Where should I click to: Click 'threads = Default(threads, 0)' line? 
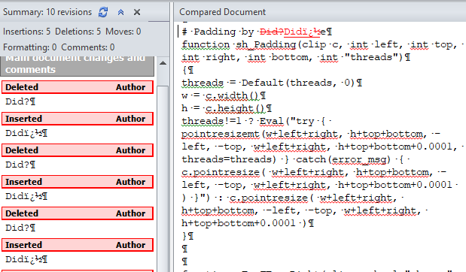[268, 83]
